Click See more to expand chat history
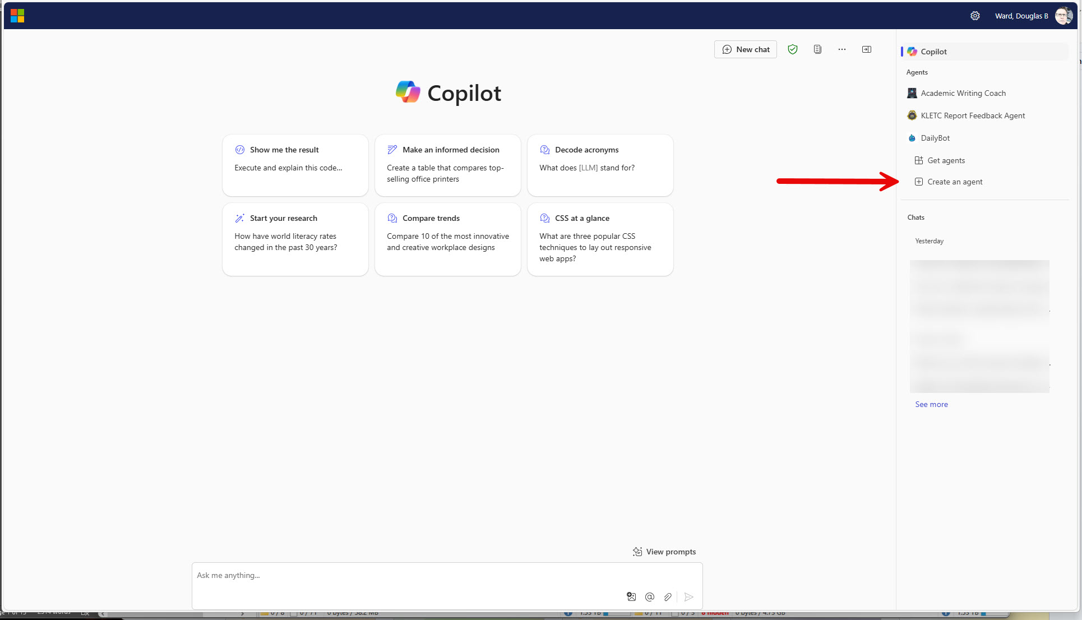Screen dimensions: 1082x620 [931, 404]
